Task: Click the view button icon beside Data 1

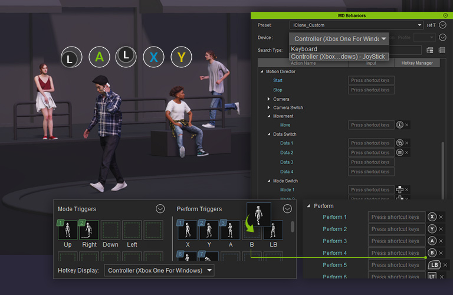Action: [399, 143]
